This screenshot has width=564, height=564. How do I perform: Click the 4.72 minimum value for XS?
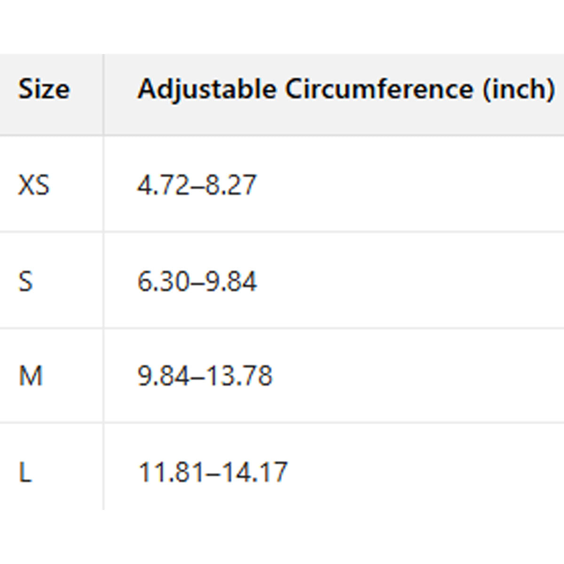[164, 185]
